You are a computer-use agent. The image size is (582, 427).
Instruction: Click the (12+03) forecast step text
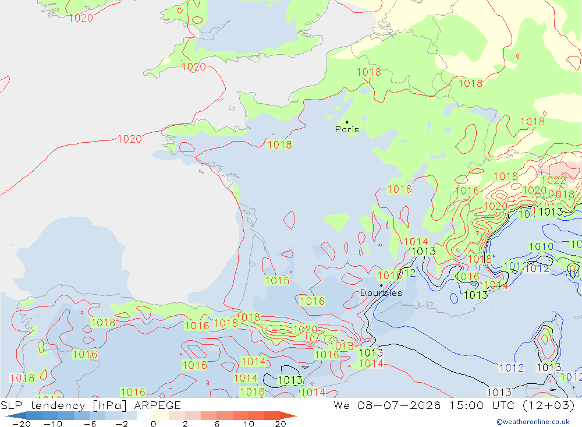[x=549, y=405]
